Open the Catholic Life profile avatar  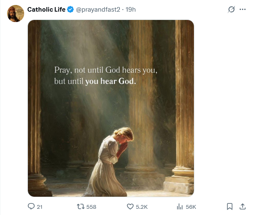point(15,14)
